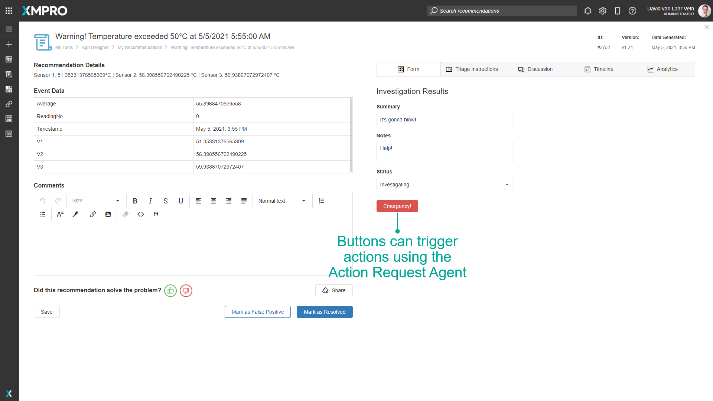Viewport: 713px width, 401px height.
Task: Apply underline in the Comments toolbar
Action: coord(181,201)
